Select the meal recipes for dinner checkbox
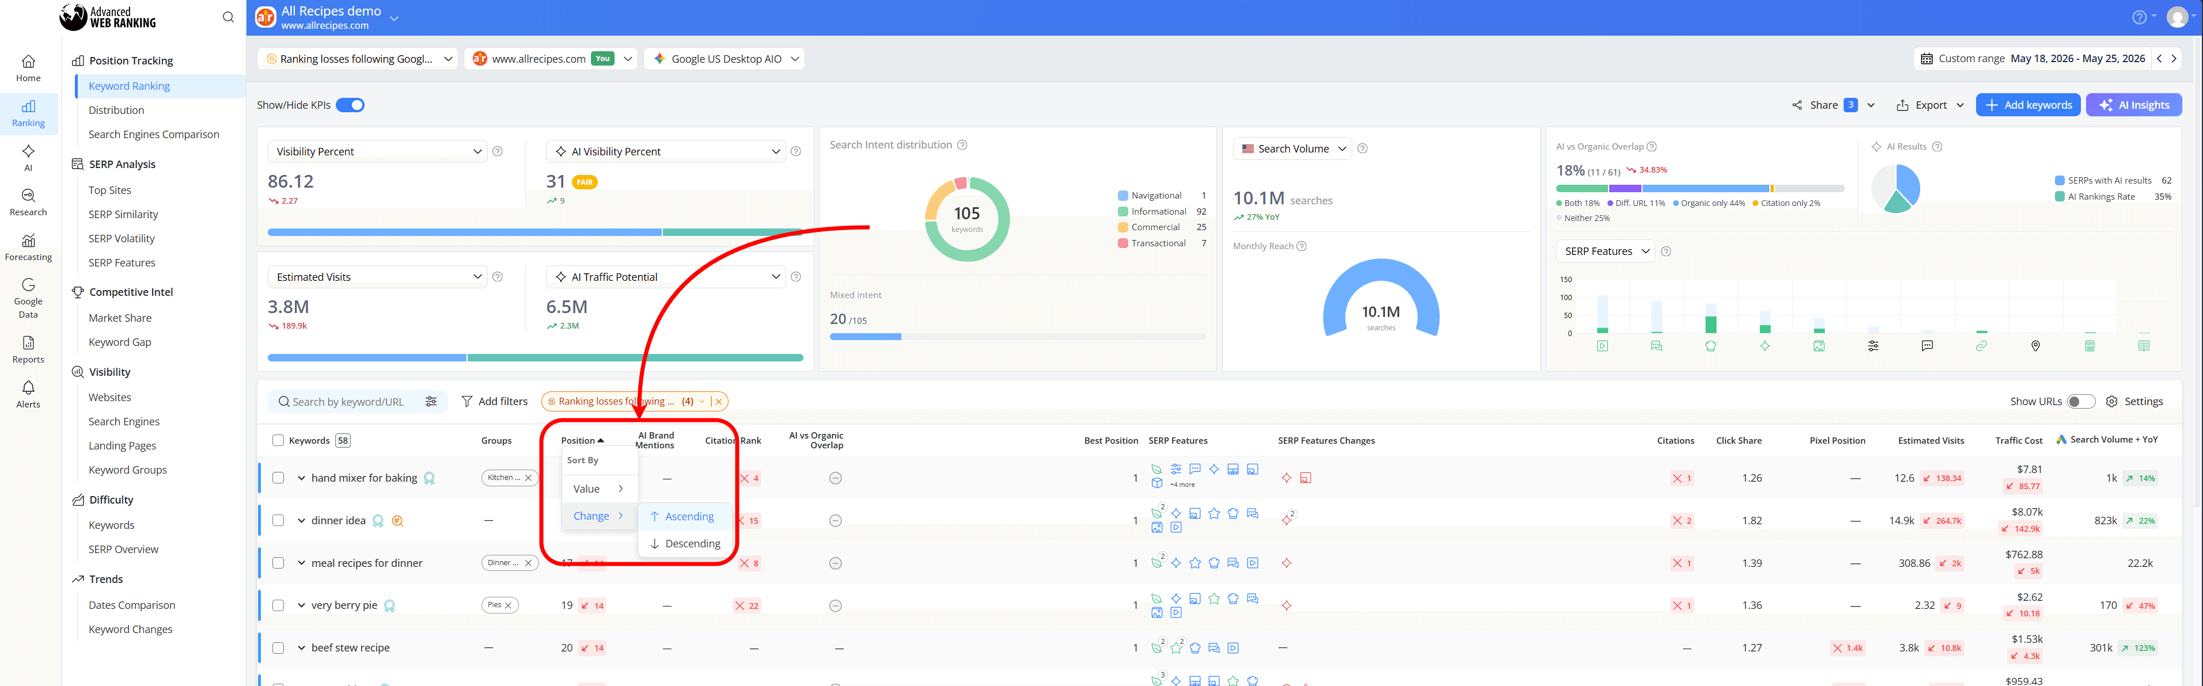The height and width of the screenshot is (686, 2203). coord(278,563)
